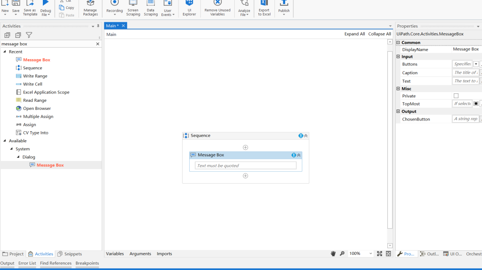Select Message Box under Dialog

[x=50, y=165]
